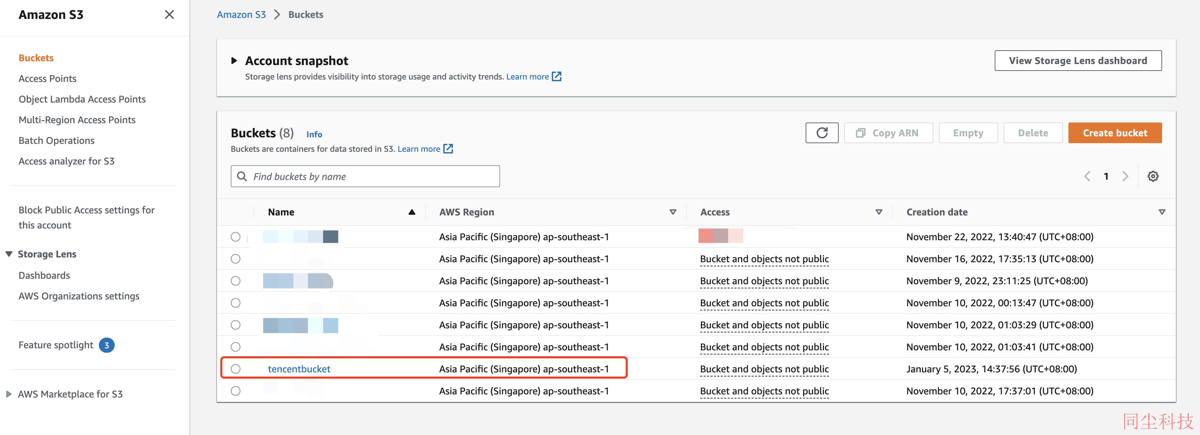Viewport: 1200px width, 435px height.
Task: Click Access status of November 16 row
Action: tap(764, 259)
